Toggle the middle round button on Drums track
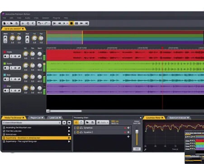Image resolution: width=204 pixels, height=164 pixels. (15, 68)
